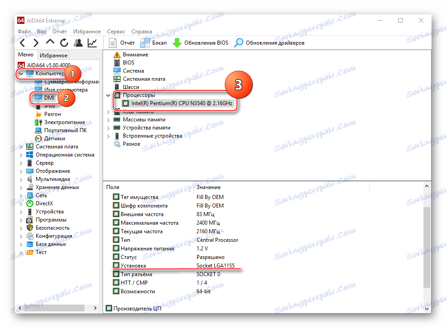Screen dimensions: 446x328
Task: Open the user profile icon in toolbar
Action: [x=78, y=43]
